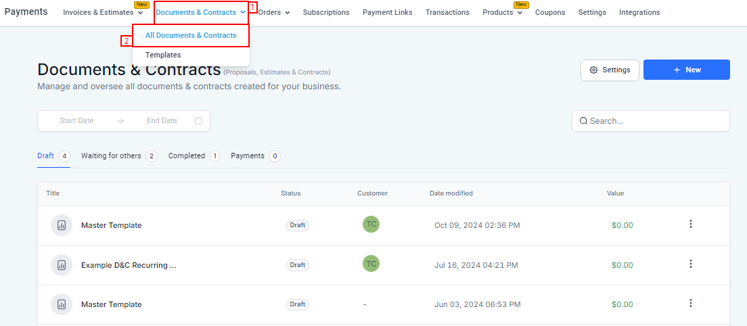The width and height of the screenshot is (747, 326).
Task: Open Payment Links page
Action: (x=387, y=12)
